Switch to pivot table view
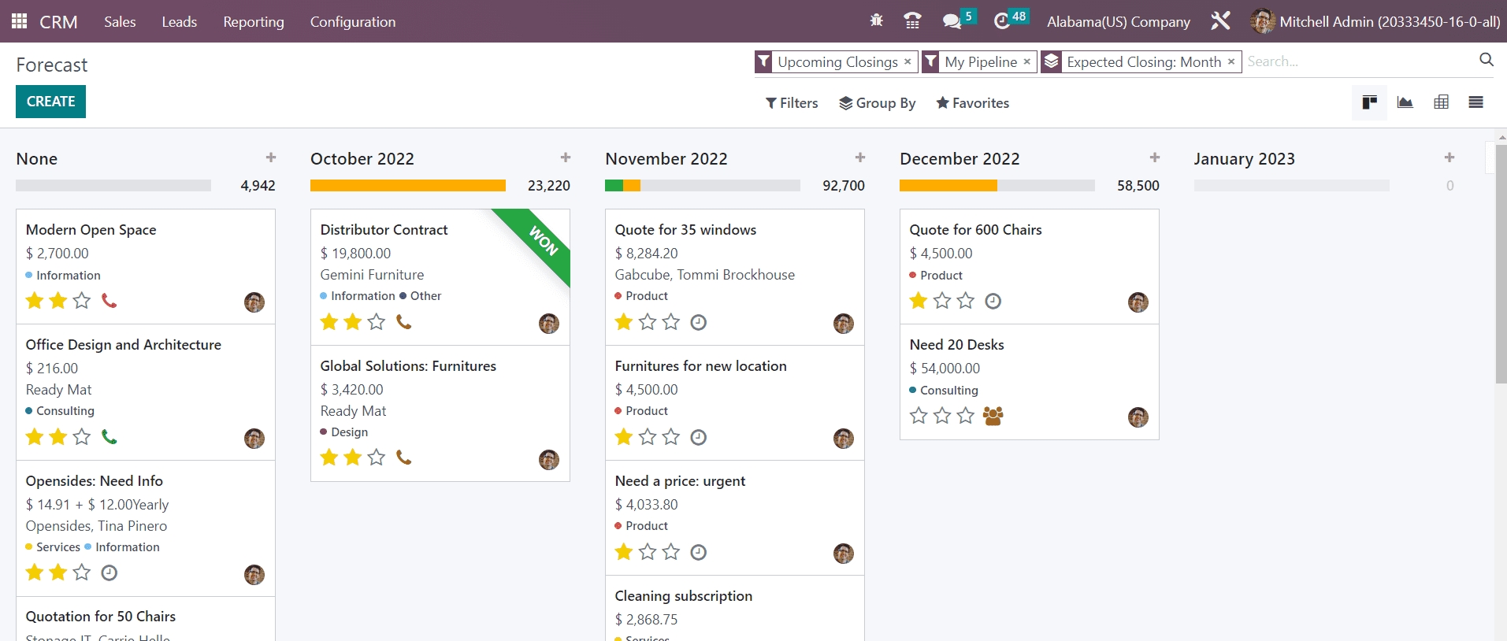The image size is (1507, 641). (x=1441, y=102)
